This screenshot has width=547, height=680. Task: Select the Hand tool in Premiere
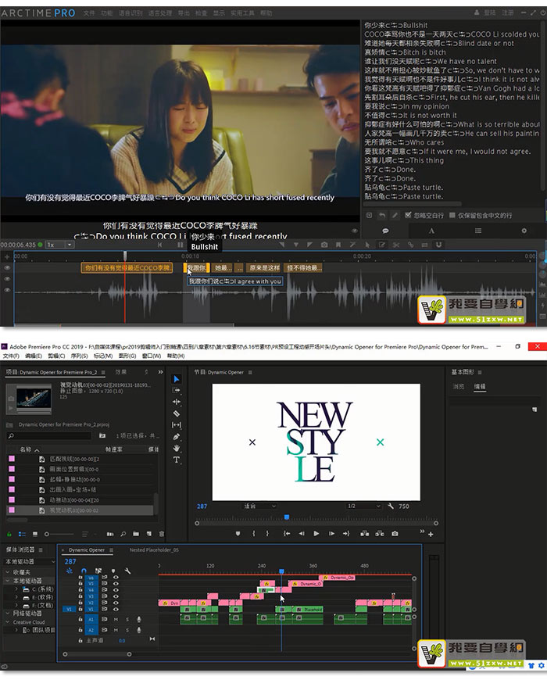coord(177,448)
